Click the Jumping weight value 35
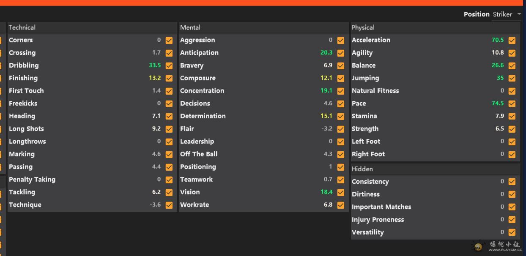 pos(500,78)
